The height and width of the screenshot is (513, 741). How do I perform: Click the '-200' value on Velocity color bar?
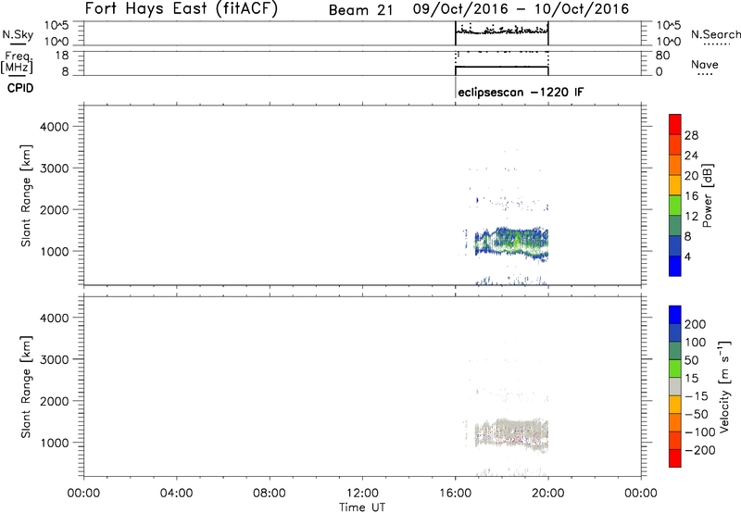tap(700, 450)
